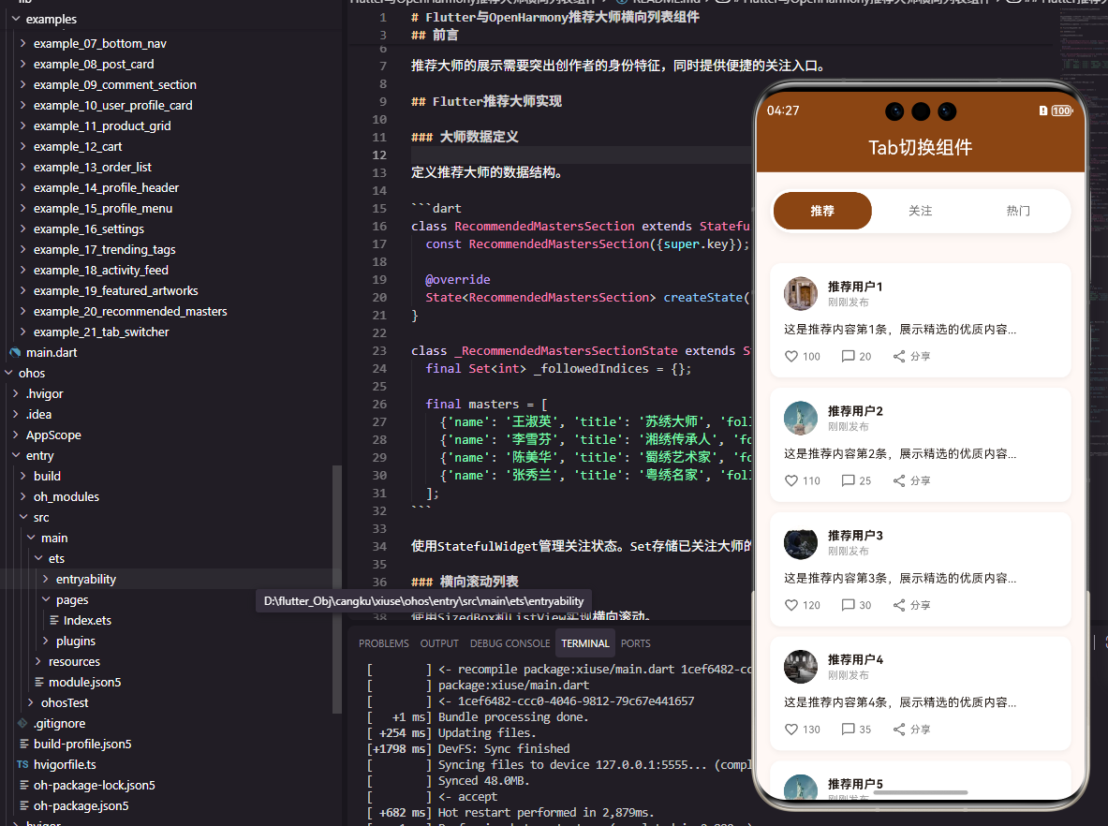Open comments icon on 推荐用户2 card
The height and width of the screenshot is (826, 1108).
point(848,481)
